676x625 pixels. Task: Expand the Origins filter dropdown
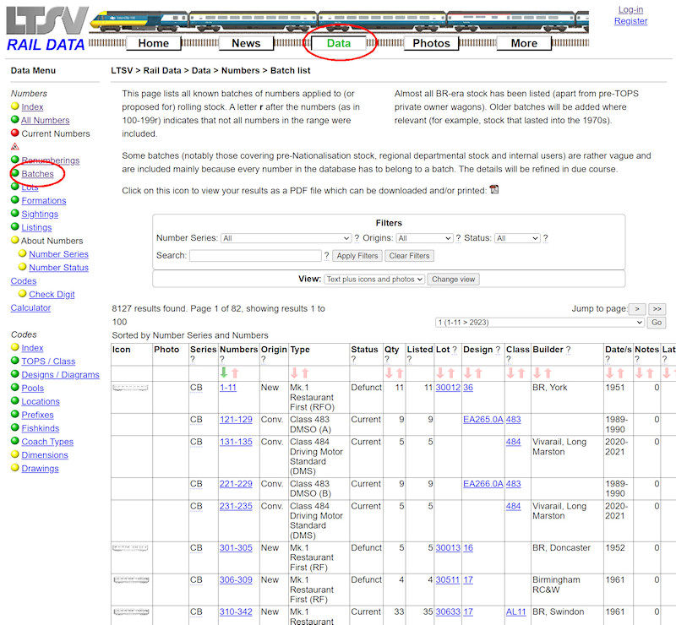(x=424, y=239)
